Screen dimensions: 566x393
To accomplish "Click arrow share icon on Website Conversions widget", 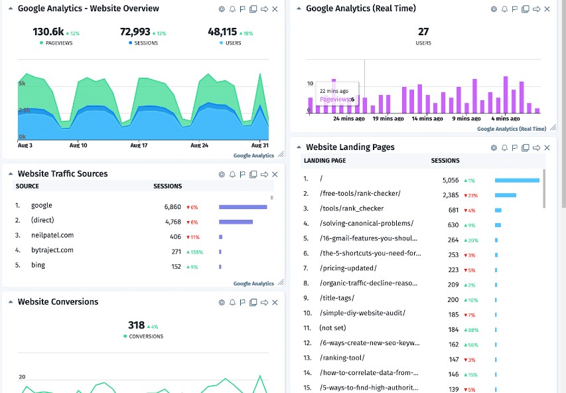I will point(264,303).
